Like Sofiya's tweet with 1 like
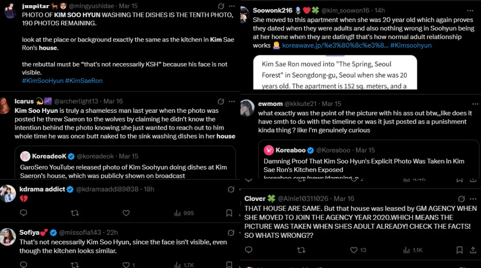 pyautogui.click(x=126, y=265)
